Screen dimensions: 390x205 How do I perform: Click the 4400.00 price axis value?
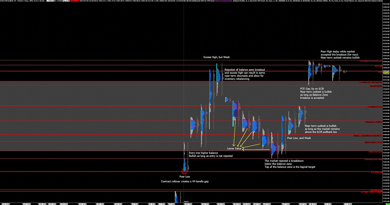pyautogui.click(x=386, y=135)
